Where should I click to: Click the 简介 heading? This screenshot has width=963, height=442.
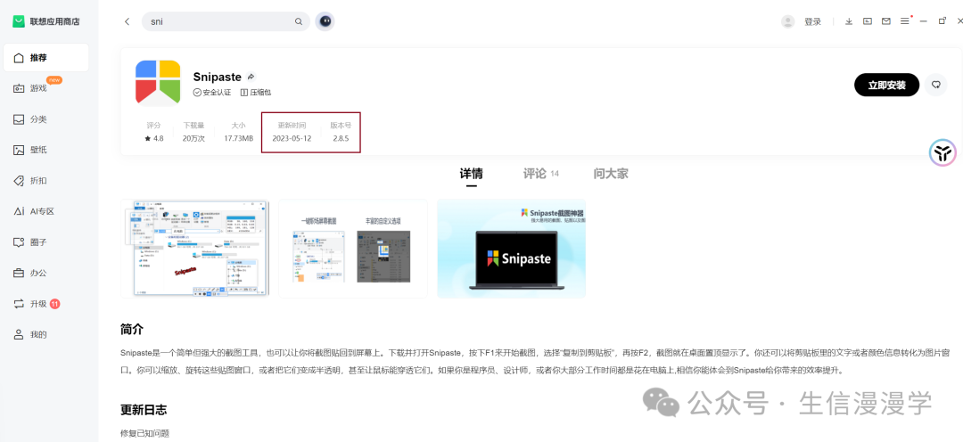click(132, 329)
